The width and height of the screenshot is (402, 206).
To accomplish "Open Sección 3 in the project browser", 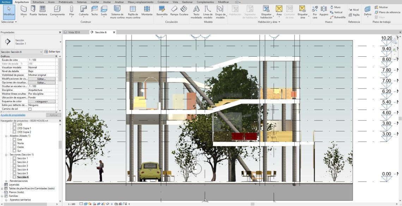I will (x=22, y=166).
